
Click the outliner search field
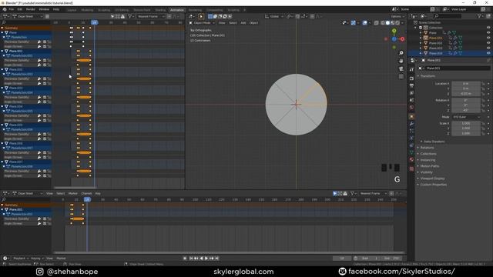pos(448,16)
